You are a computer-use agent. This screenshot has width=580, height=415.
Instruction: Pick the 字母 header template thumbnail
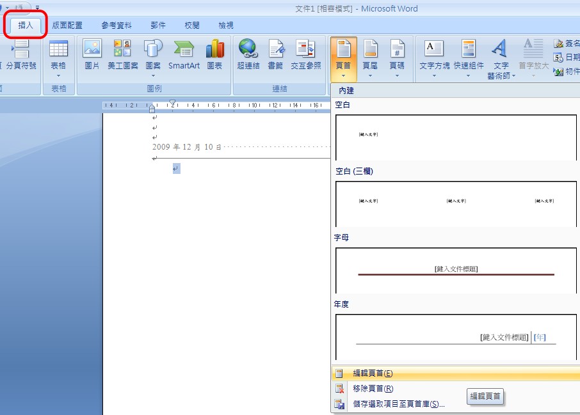(456, 270)
